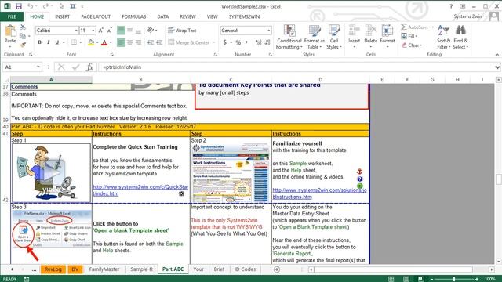Open the SYSTEMS2WIN ribbon tab

click(x=244, y=16)
